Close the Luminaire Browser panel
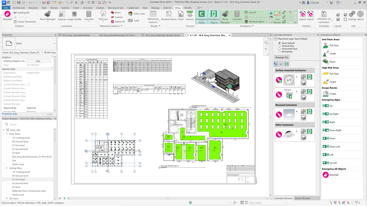 [x=318, y=35]
